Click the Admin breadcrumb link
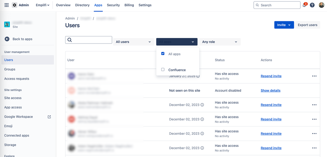327x157 pixels. (x=70, y=18)
